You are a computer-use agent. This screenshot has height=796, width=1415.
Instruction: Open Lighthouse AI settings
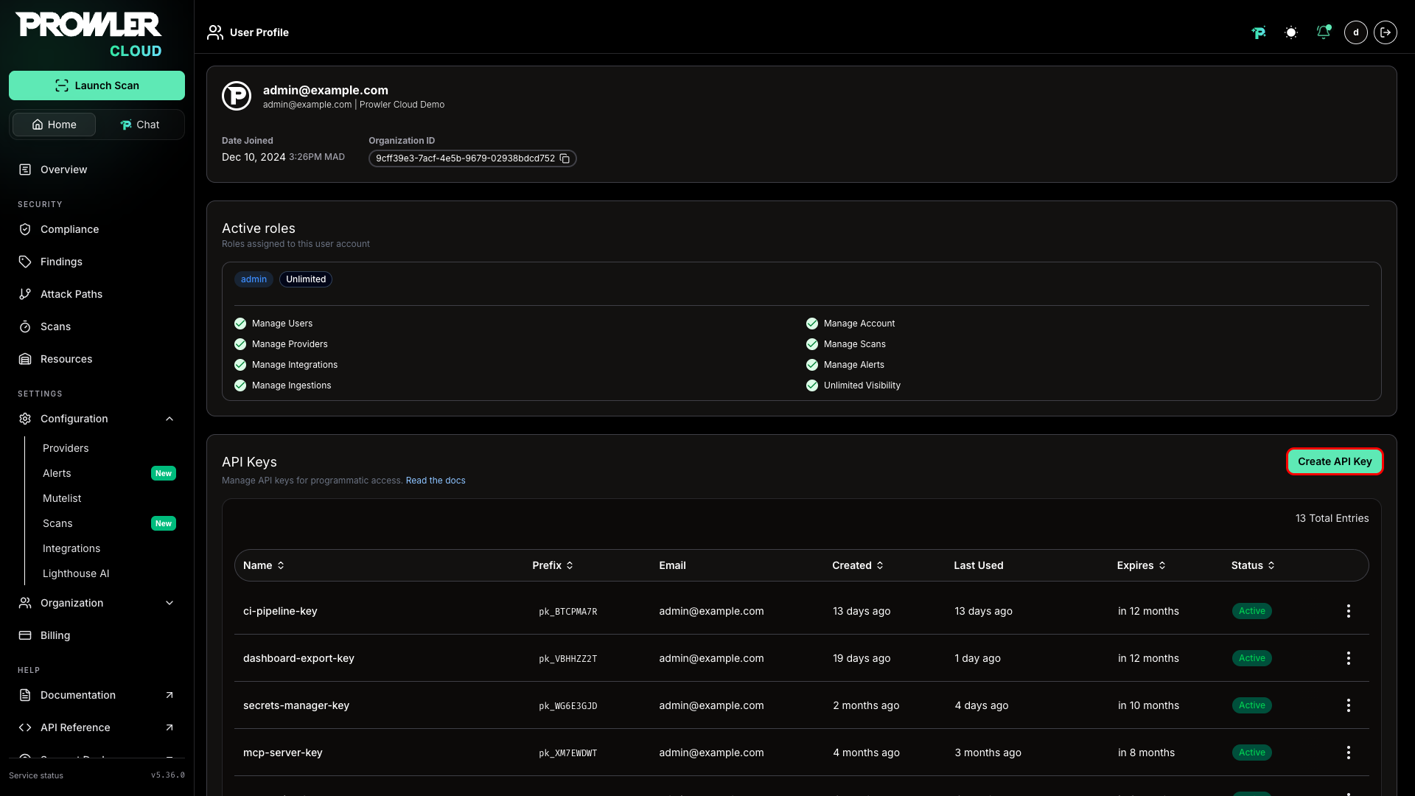[76, 573]
